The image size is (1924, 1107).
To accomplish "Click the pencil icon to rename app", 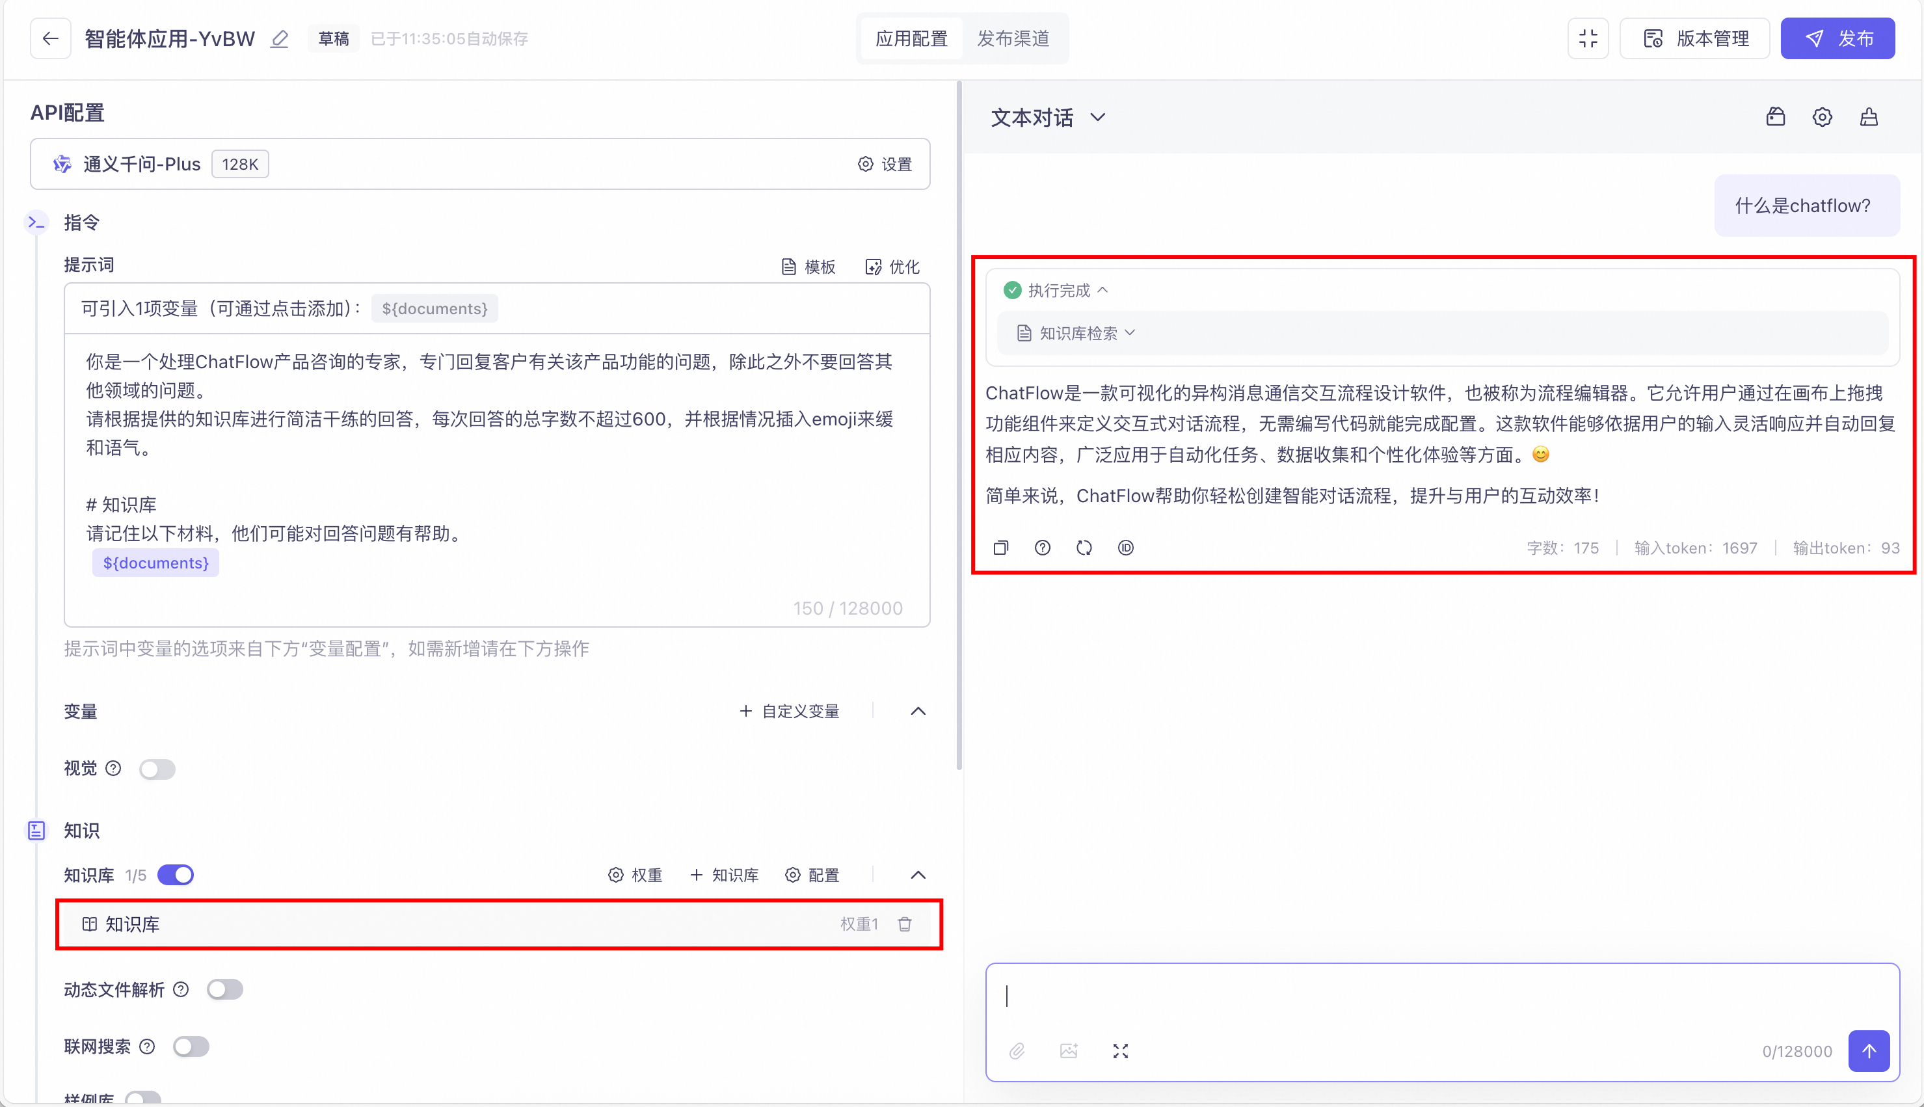I will point(280,39).
